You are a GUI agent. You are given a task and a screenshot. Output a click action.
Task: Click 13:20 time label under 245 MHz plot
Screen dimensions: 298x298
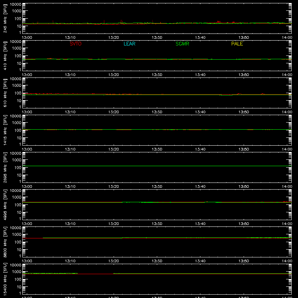pyautogui.click(x=114, y=38)
